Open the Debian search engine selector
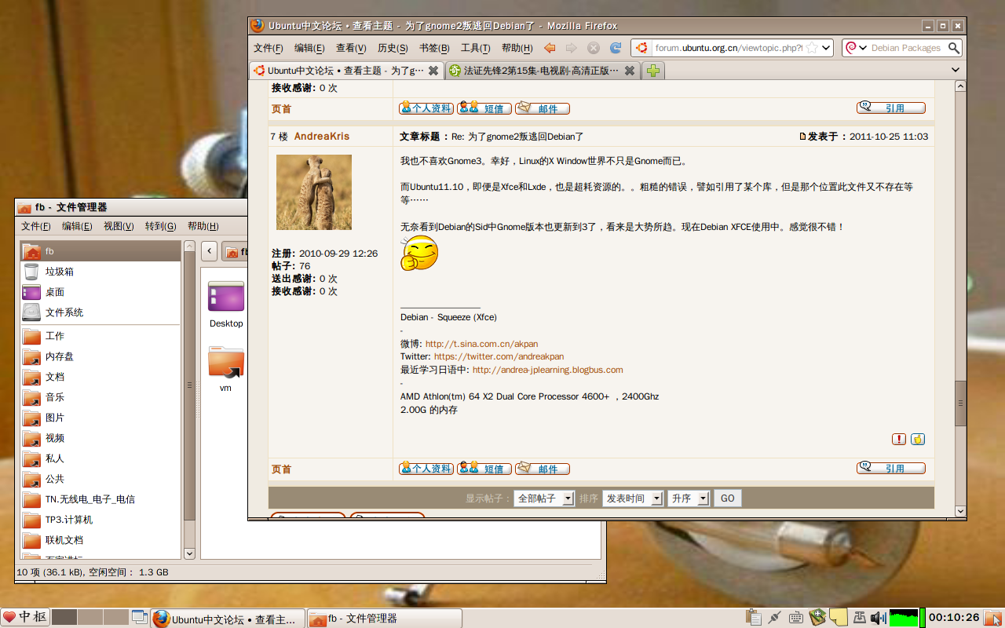 pos(855,48)
